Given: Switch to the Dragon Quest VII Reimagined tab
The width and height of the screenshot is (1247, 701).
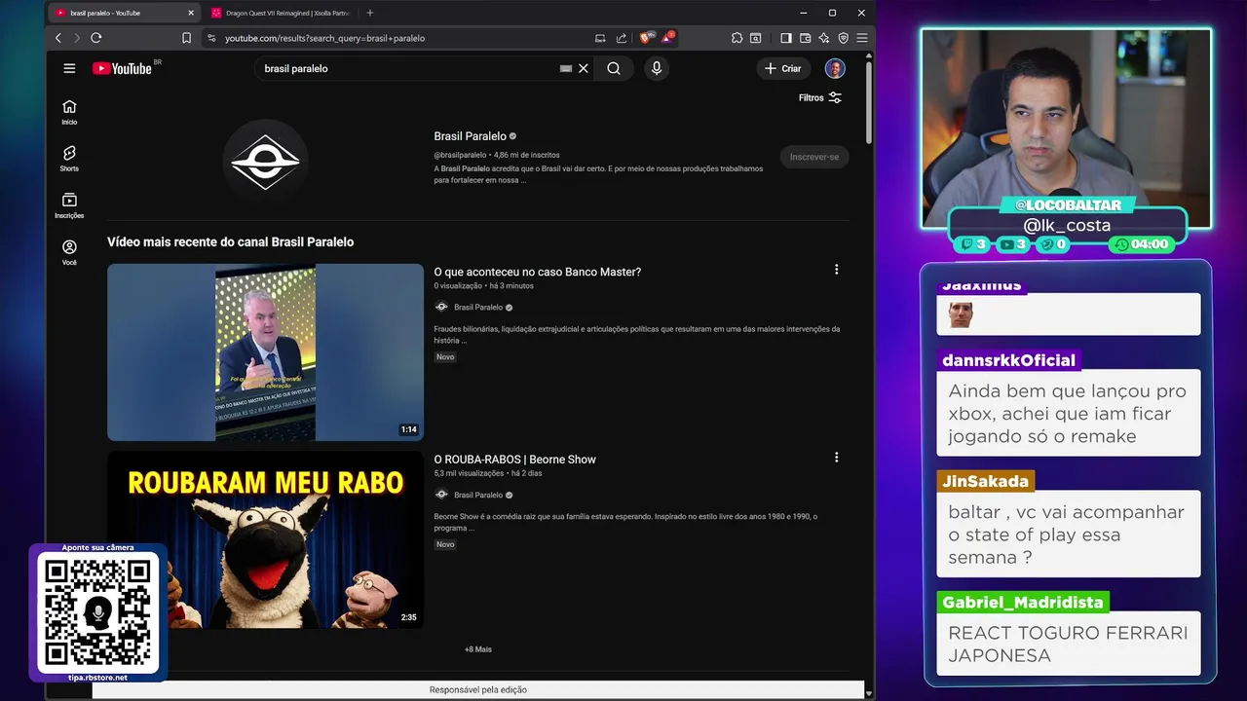Looking at the screenshot, I should click(x=283, y=13).
